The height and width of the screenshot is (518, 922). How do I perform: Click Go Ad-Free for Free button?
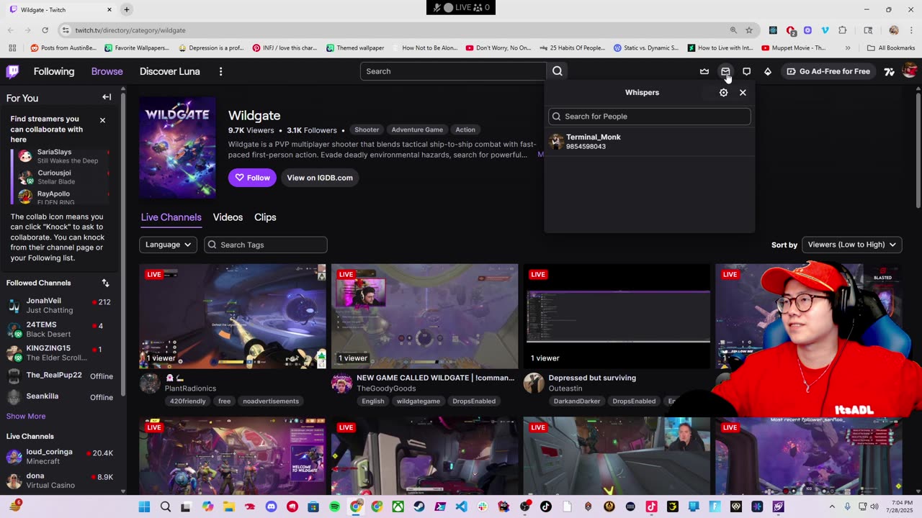pos(828,71)
